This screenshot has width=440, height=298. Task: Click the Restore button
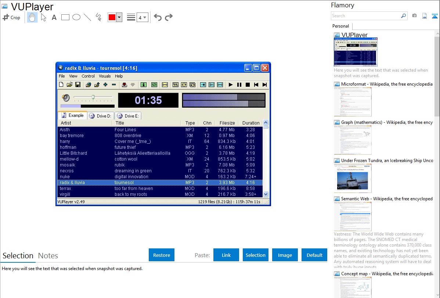(162, 255)
